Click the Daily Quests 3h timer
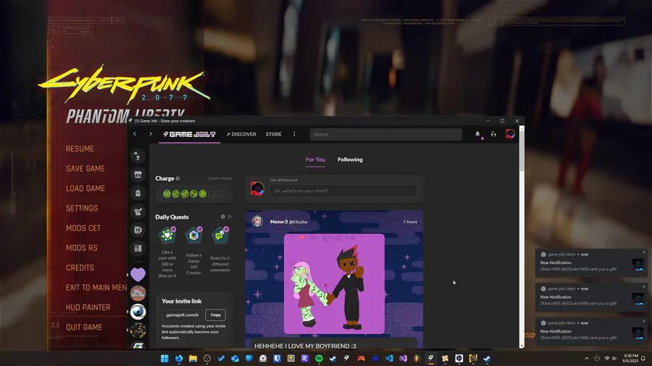Viewport: 652px width, 366px height. click(227, 216)
